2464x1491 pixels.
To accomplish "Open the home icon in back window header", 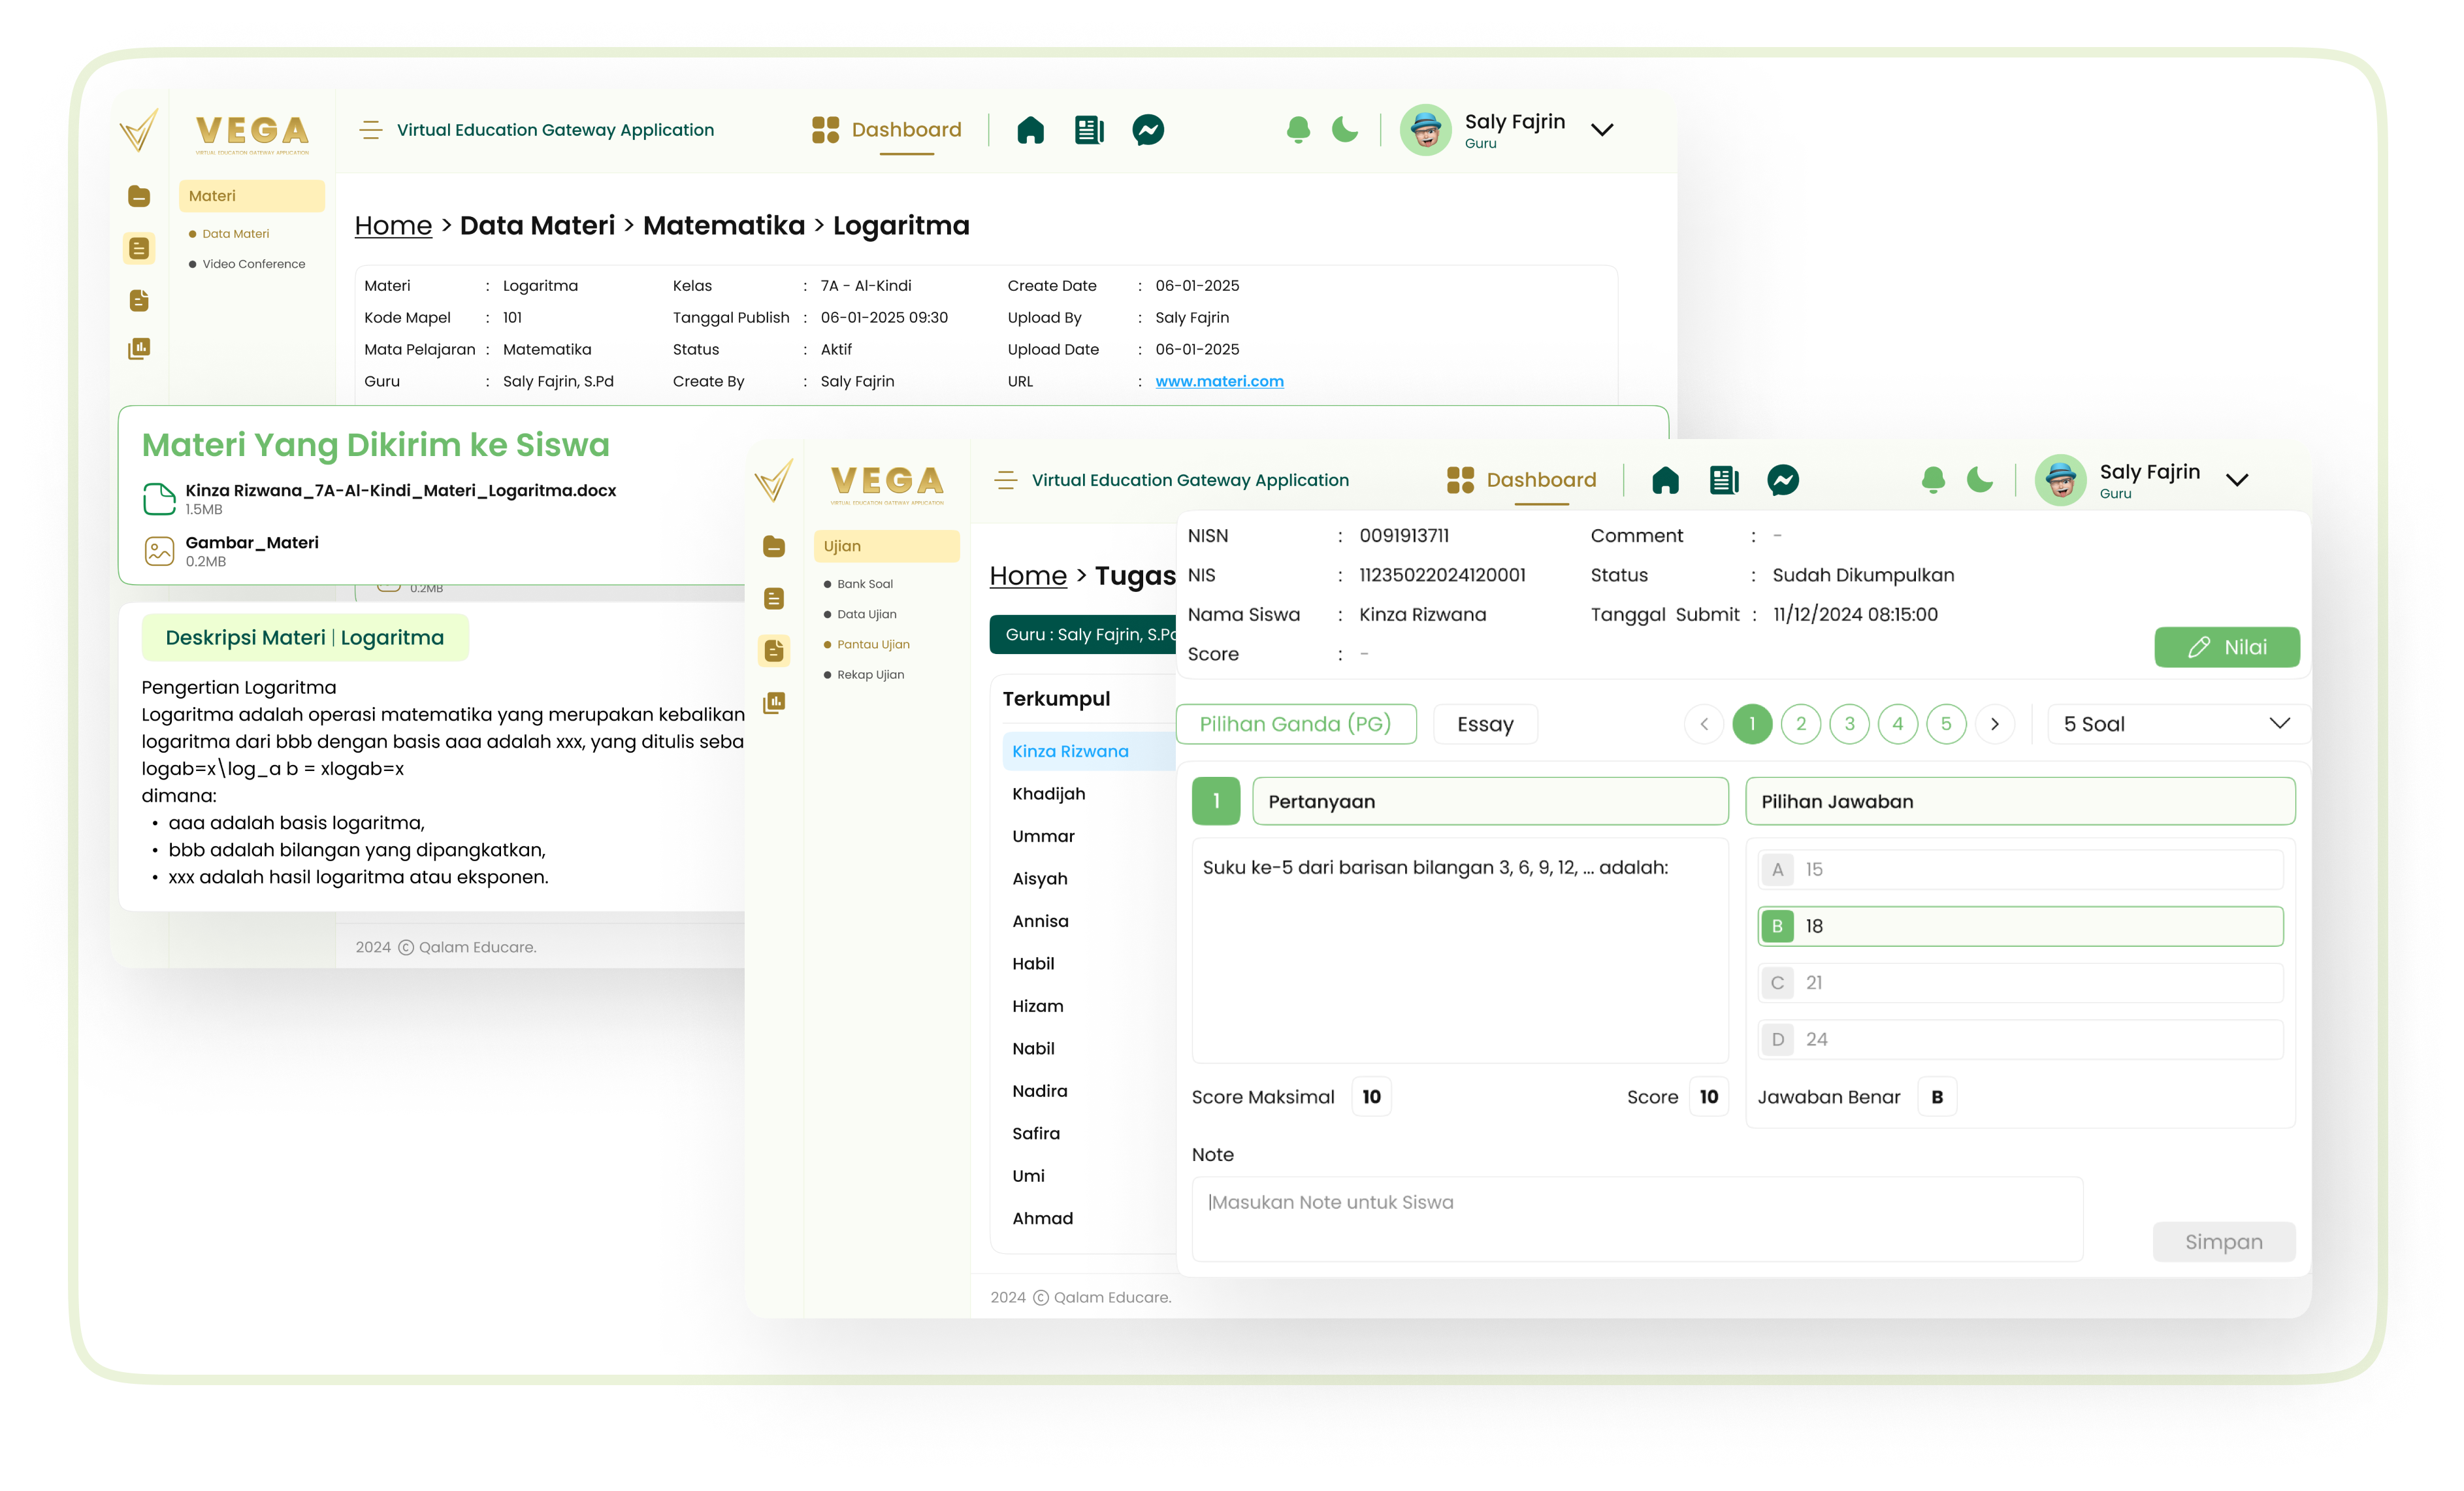I will point(1030,130).
